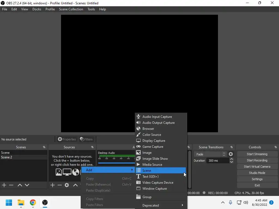The width and height of the screenshot is (279, 209).
Task: Decrease the transition duration value
Action: 231,162
